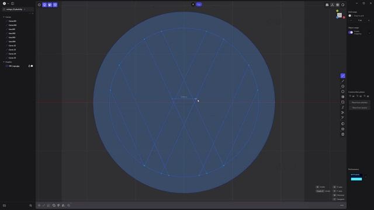Viewport: 374px width, 210px height.
Task: Click Place from selection button
Action: point(359,103)
